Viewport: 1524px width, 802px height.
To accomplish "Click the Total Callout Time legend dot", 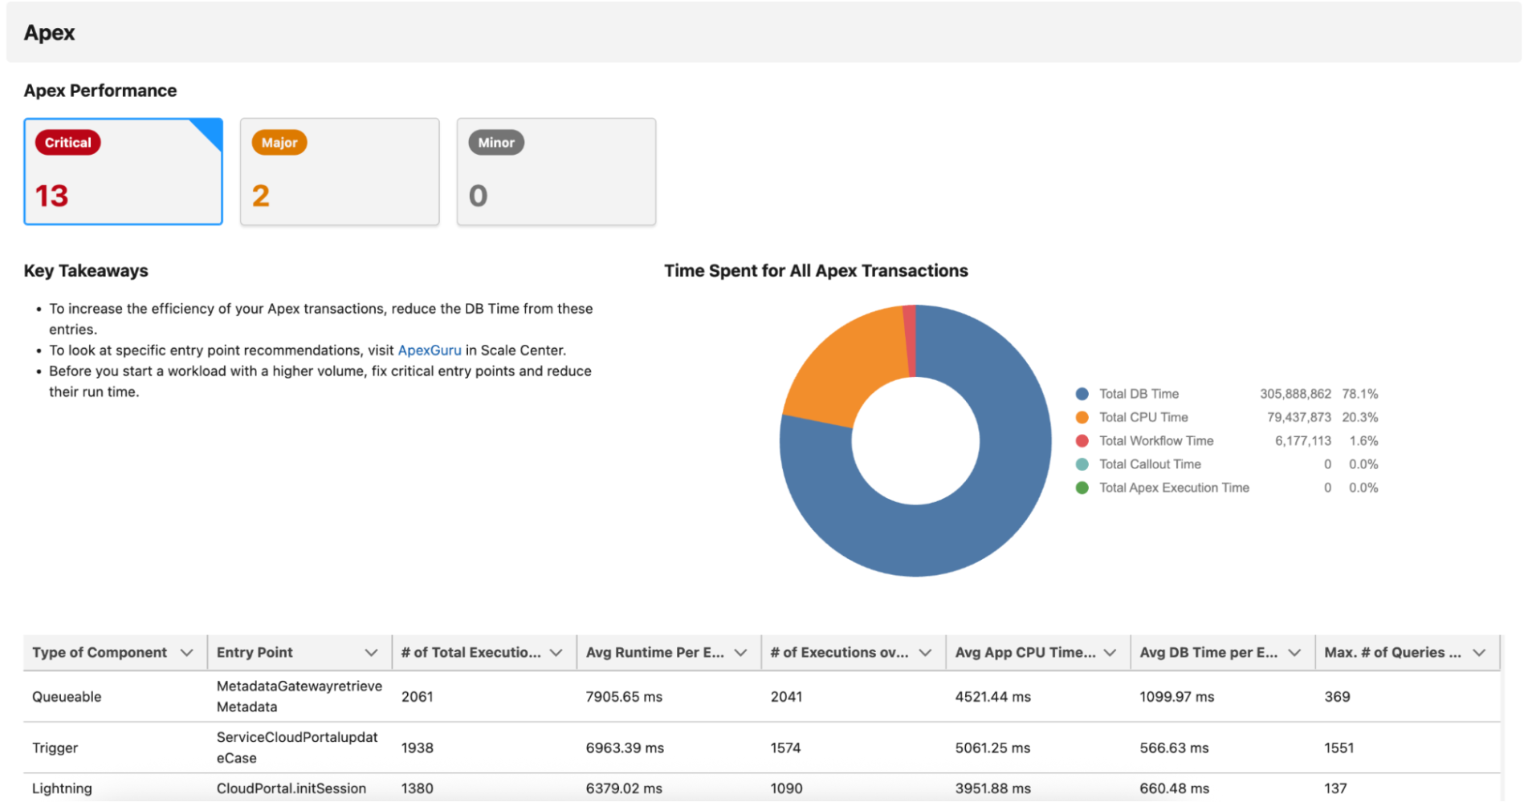I will pyautogui.click(x=1082, y=464).
